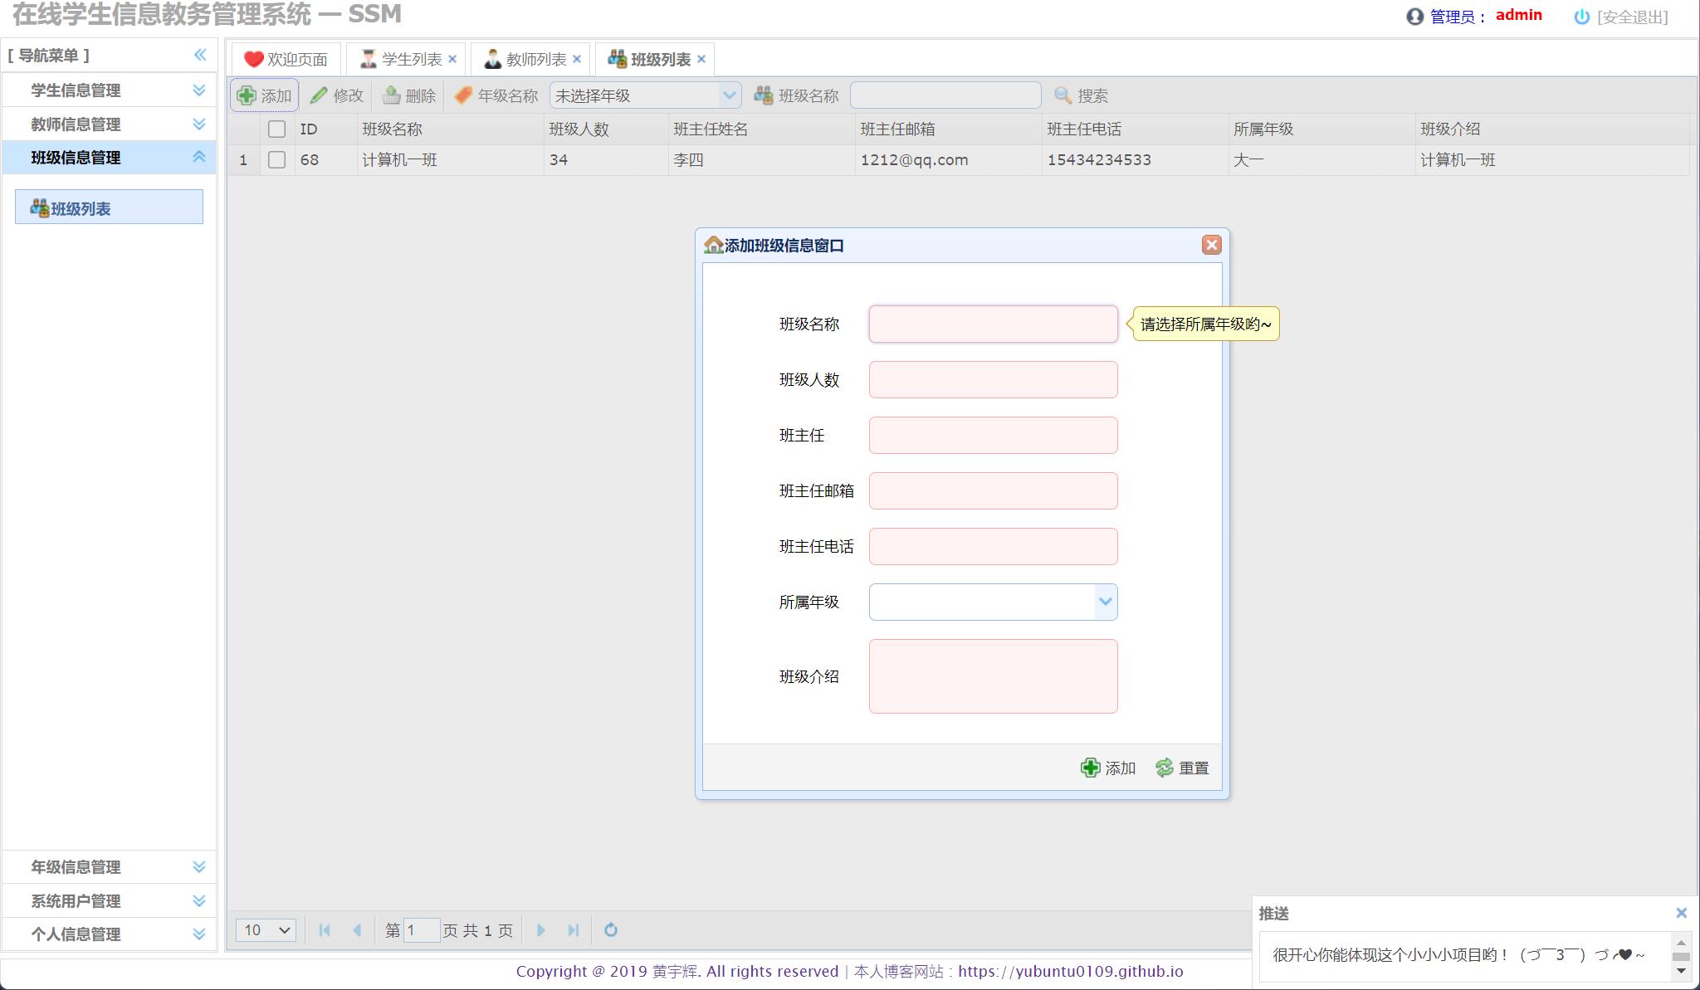Click the 重置 icon to reset the form

pyautogui.click(x=1164, y=768)
